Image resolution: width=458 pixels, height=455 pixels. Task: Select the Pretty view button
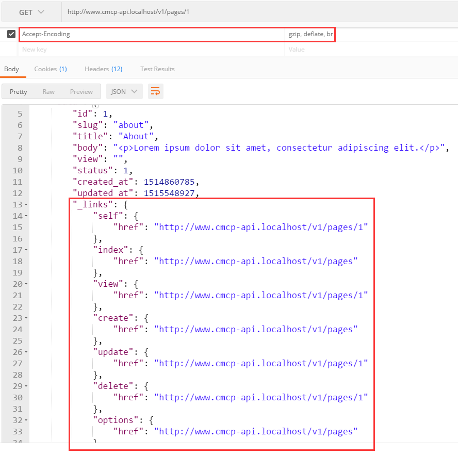[19, 91]
